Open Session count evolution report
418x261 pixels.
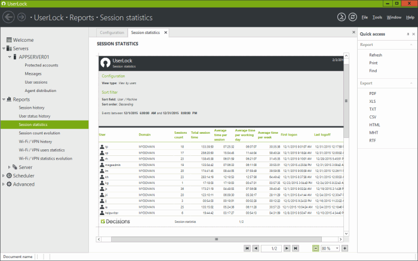pos(39,133)
